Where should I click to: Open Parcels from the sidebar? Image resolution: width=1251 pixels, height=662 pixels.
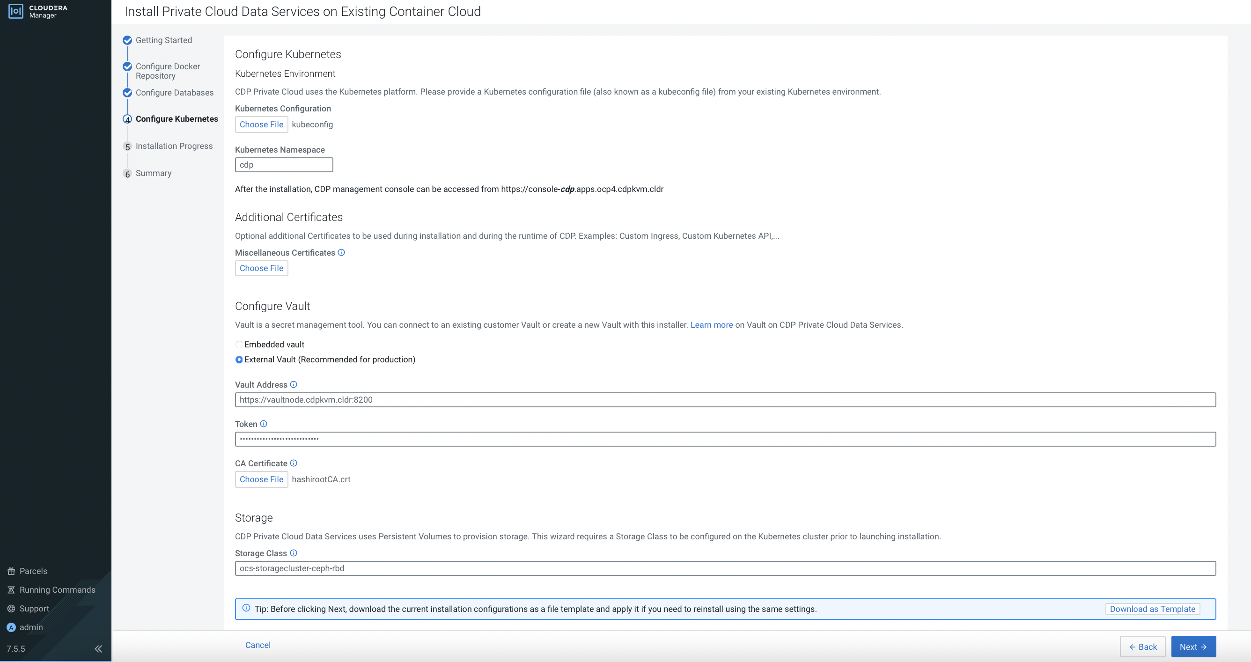[33, 571]
